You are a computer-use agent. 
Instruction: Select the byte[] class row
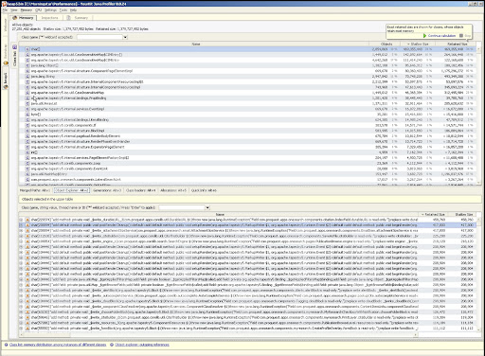pos(247,115)
